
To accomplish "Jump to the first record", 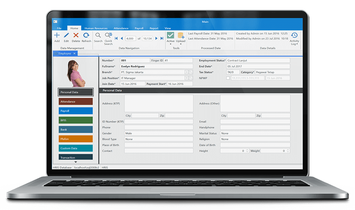I will (x=116, y=39).
